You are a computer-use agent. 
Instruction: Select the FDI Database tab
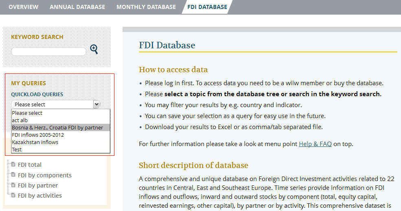(207, 7)
